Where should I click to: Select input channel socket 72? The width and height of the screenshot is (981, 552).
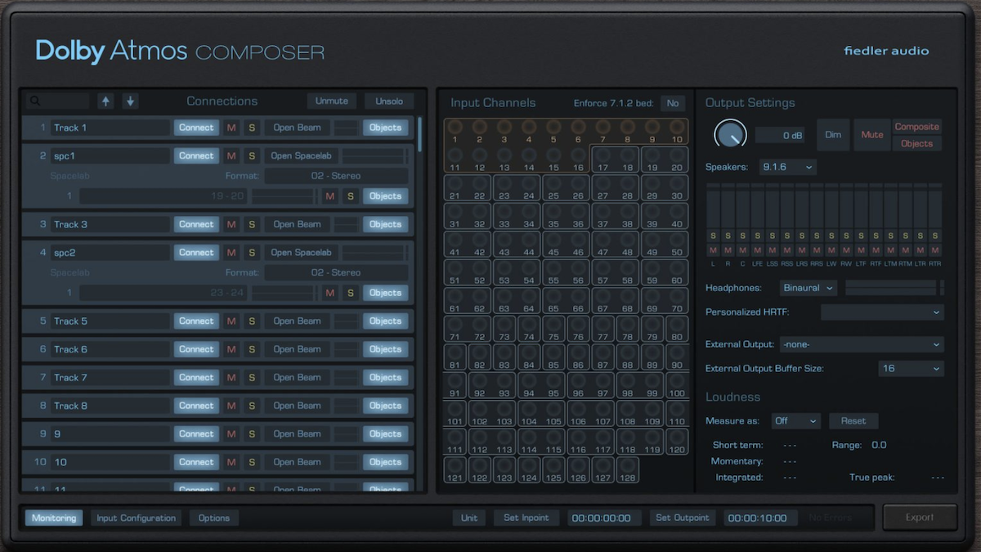[x=479, y=325]
